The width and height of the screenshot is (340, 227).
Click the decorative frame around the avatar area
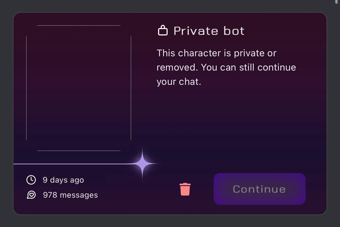point(79,25)
